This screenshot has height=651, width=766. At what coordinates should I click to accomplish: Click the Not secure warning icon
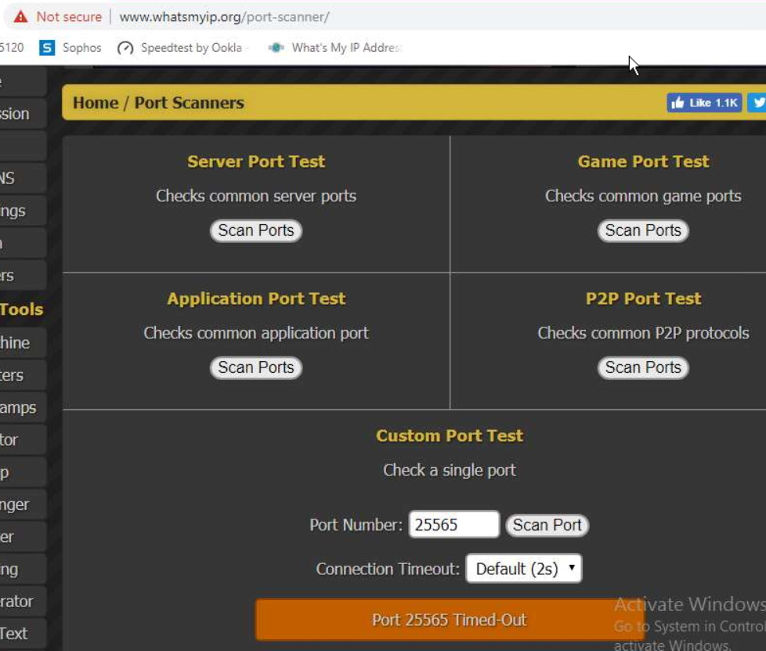pyautogui.click(x=21, y=16)
